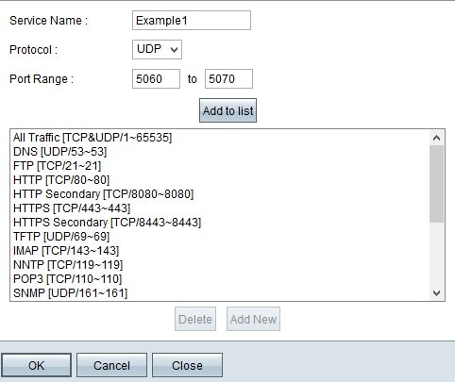Click the Delete button
Viewport: 455px width, 382px height.
click(x=195, y=319)
